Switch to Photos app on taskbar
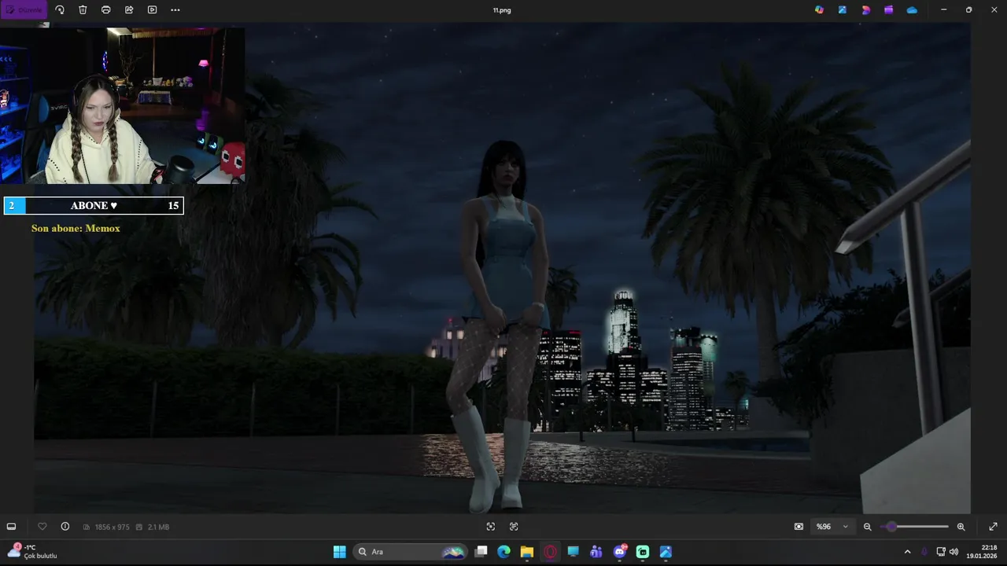The height and width of the screenshot is (566, 1007). pos(666,552)
